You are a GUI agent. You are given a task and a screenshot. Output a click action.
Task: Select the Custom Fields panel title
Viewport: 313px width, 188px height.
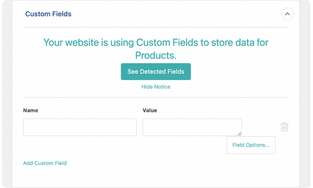point(48,14)
